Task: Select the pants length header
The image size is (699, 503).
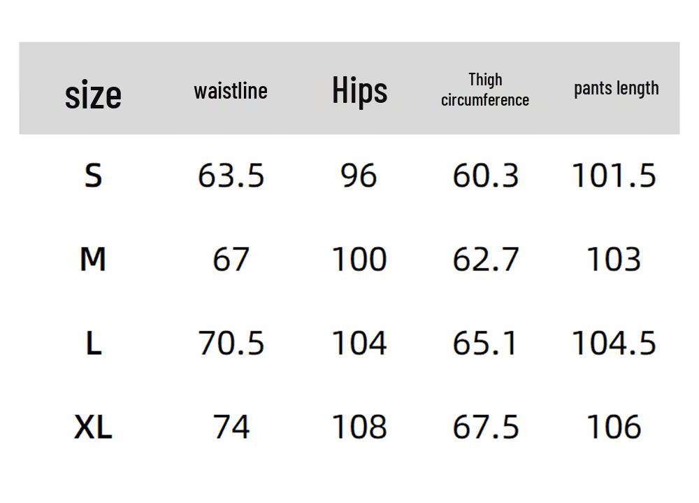Action: pyautogui.click(x=616, y=88)
